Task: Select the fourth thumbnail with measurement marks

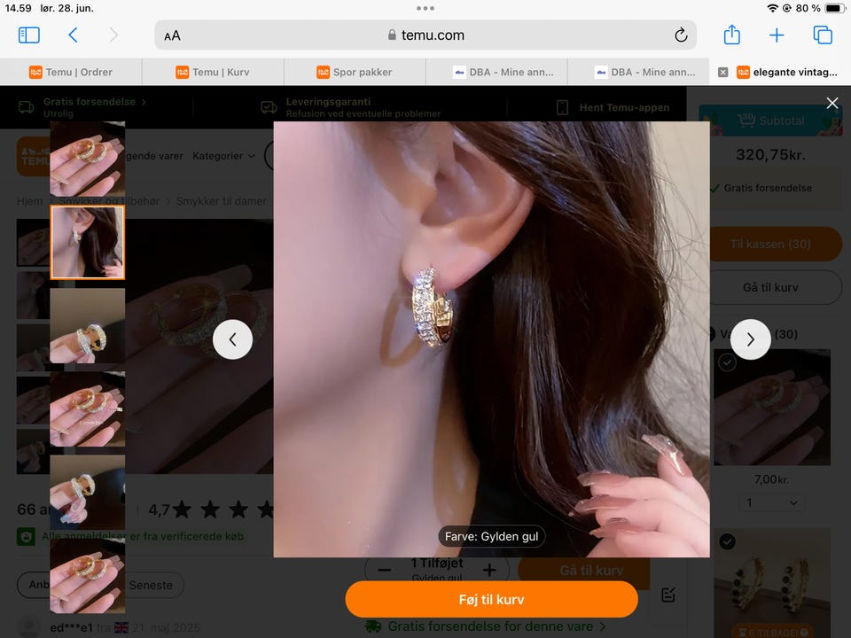Action: 88,409
